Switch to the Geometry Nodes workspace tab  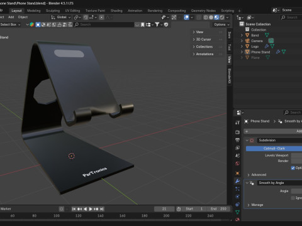tap(203, 11)
